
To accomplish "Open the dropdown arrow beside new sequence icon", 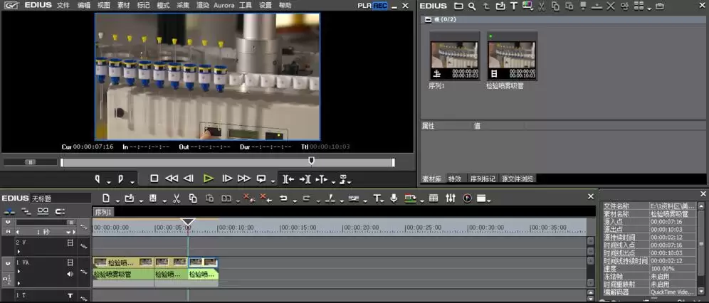I will click(x=117, y=201).
